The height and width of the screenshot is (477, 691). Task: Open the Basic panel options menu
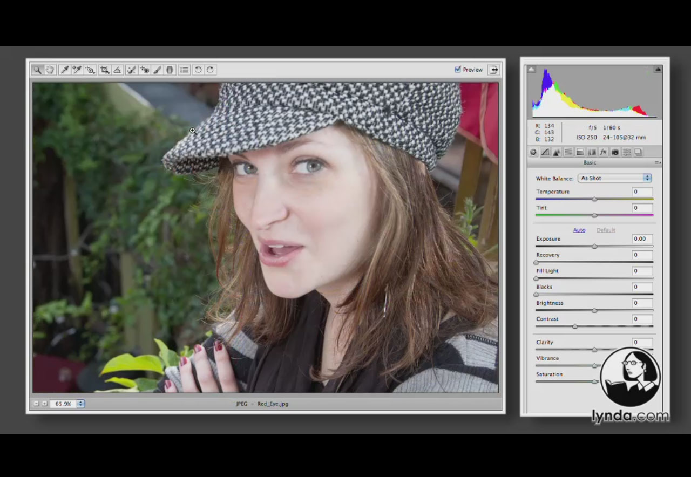tap(657, 162)
